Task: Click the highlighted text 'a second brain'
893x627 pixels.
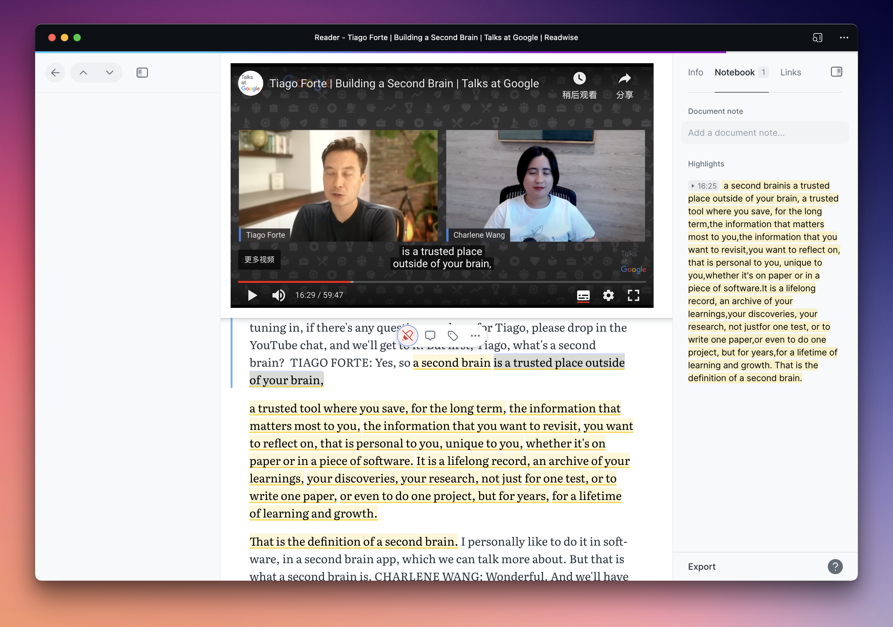Action: coord(452,363)
